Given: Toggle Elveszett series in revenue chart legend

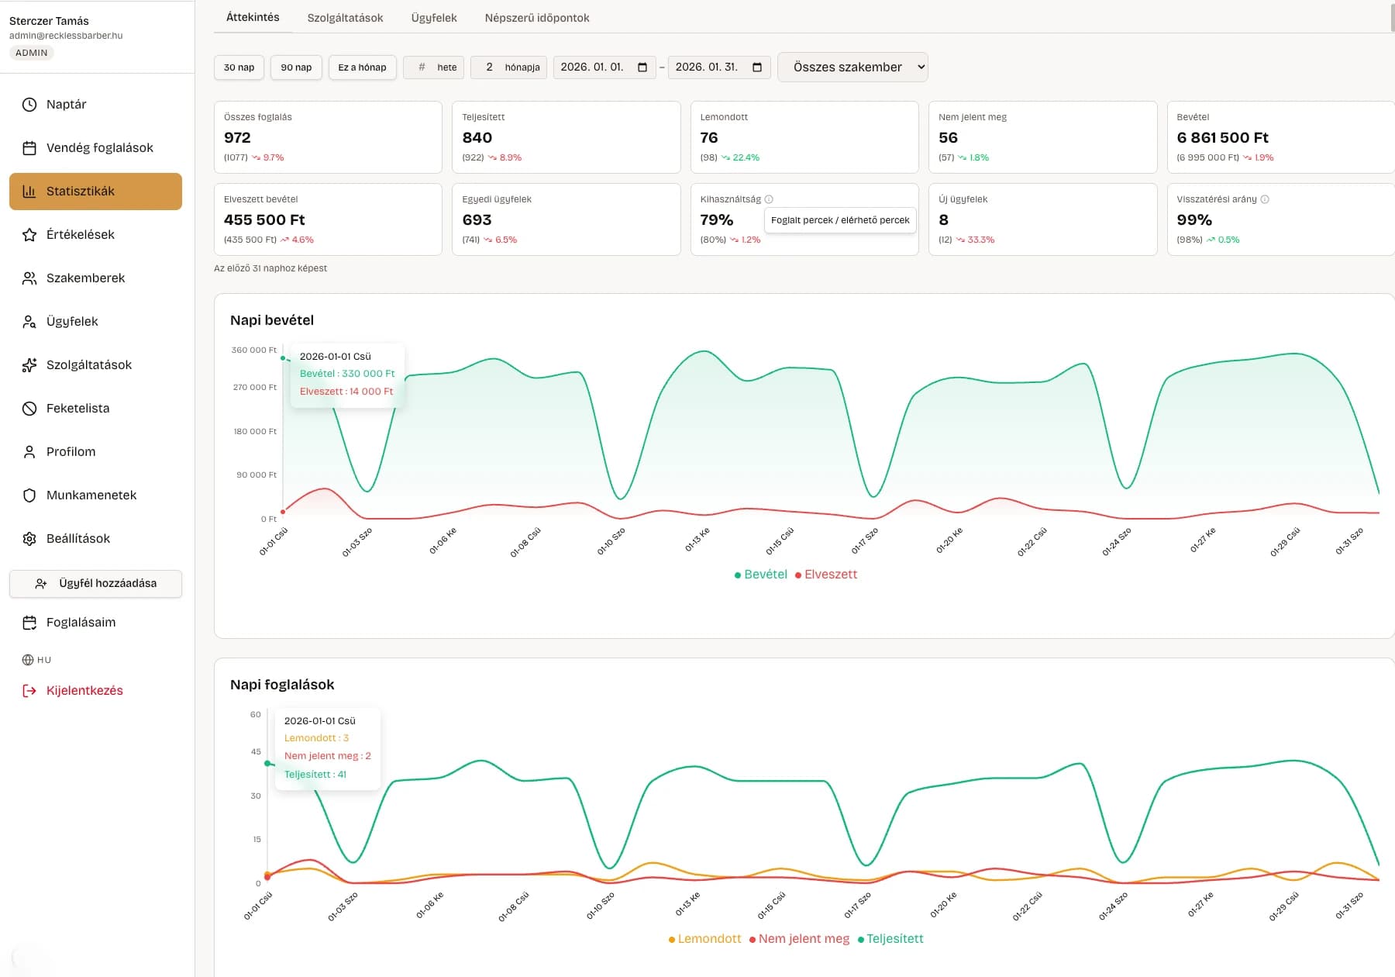Looking at the screenshot, I should pyautogui.click(x=826, y=575).
